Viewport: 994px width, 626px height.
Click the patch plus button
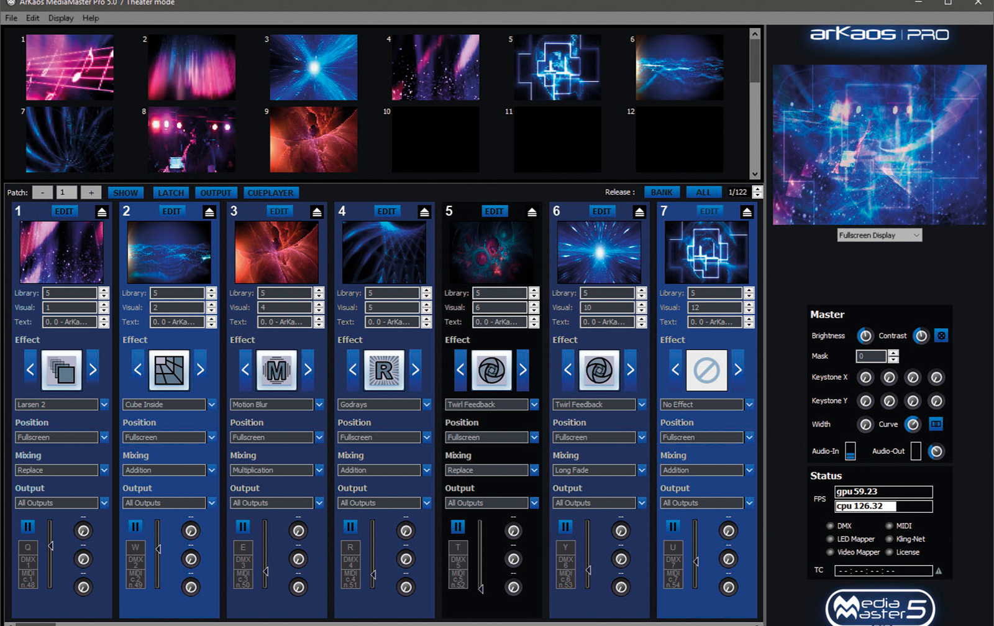91,193
